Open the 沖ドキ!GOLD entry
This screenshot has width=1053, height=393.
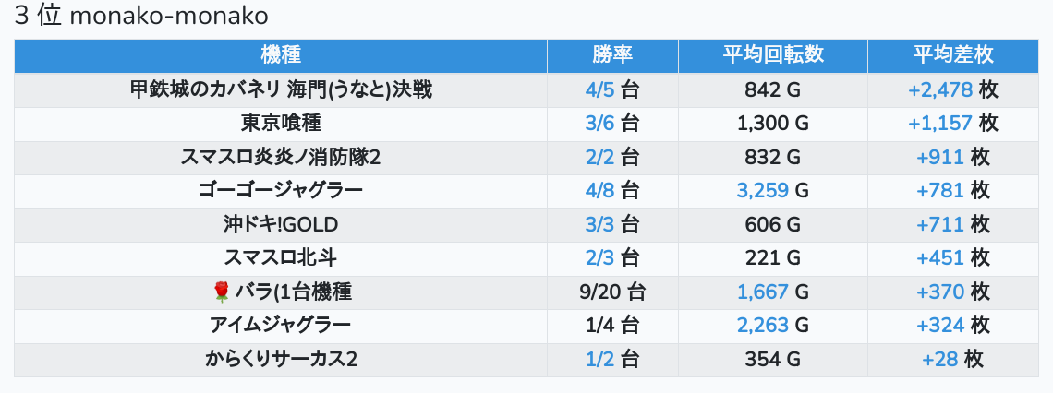click(281, 225)
